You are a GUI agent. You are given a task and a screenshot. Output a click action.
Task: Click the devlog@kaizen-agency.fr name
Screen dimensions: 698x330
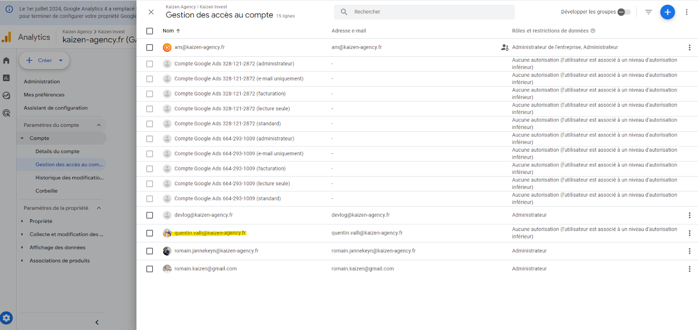(204, 215)
